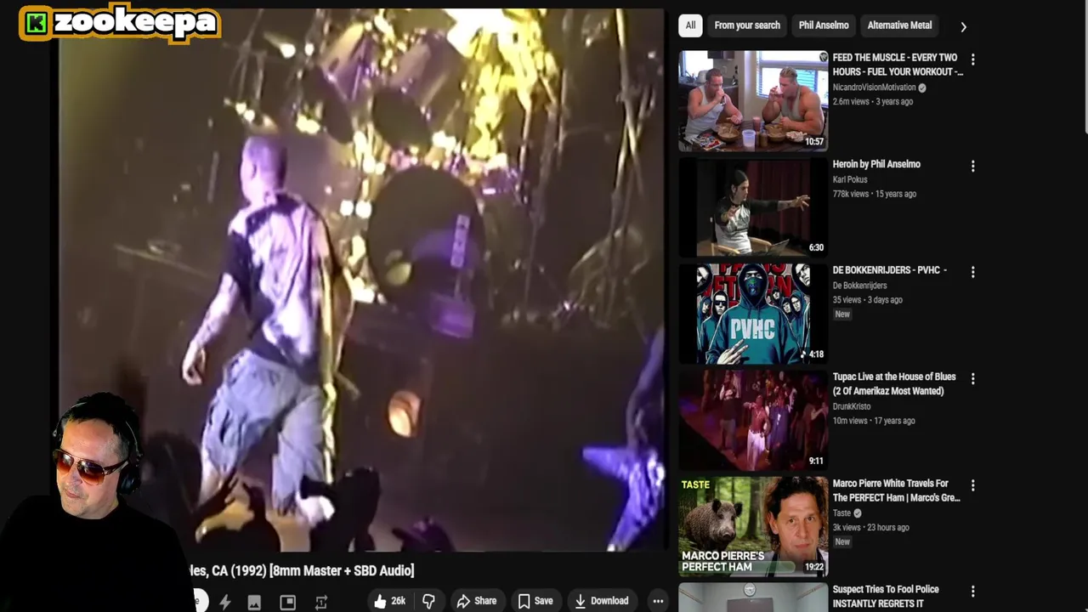The image size is (1088, 612).
Task: Click the 3k views - 23 hours ago text
Action: (870, 527)
